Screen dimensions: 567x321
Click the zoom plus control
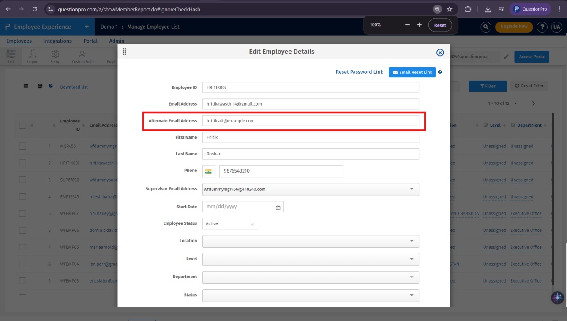click(419, 24)
